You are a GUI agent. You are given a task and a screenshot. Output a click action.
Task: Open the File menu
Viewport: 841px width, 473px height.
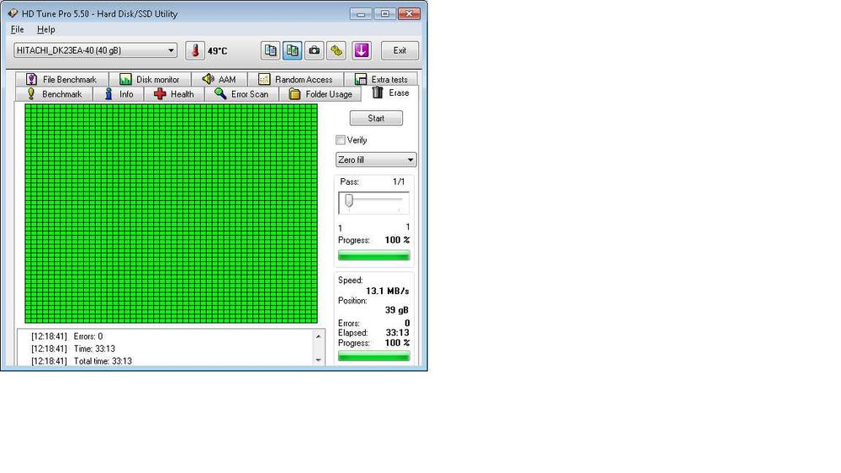(17, 29)
